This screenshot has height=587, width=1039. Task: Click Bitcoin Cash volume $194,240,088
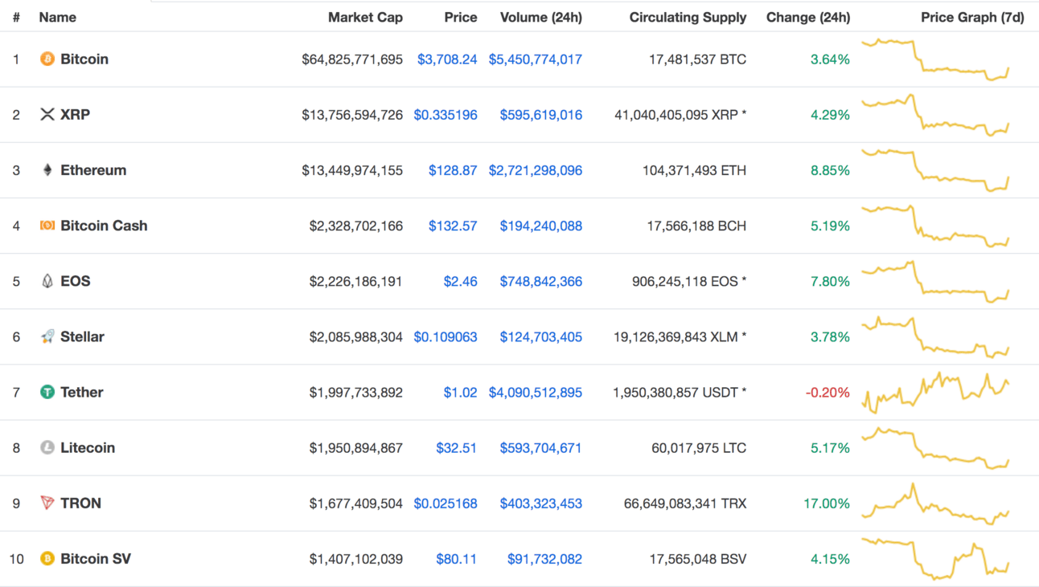[541, 226]
